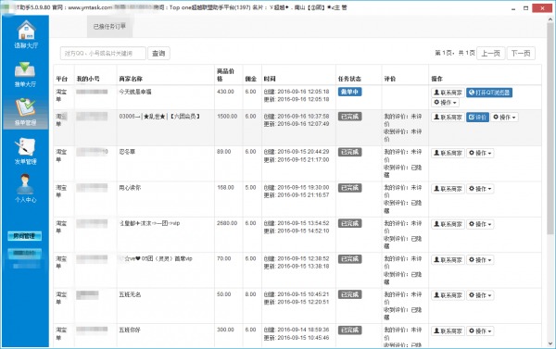Expand 操作 dropdown for the 70.00 order
The width and height of the screenshot is (556, 349).
tap(480, 260)
